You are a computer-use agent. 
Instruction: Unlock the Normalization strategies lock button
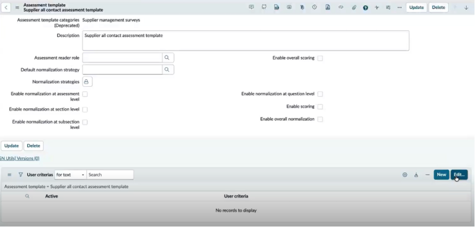click(x=87, y=82)
